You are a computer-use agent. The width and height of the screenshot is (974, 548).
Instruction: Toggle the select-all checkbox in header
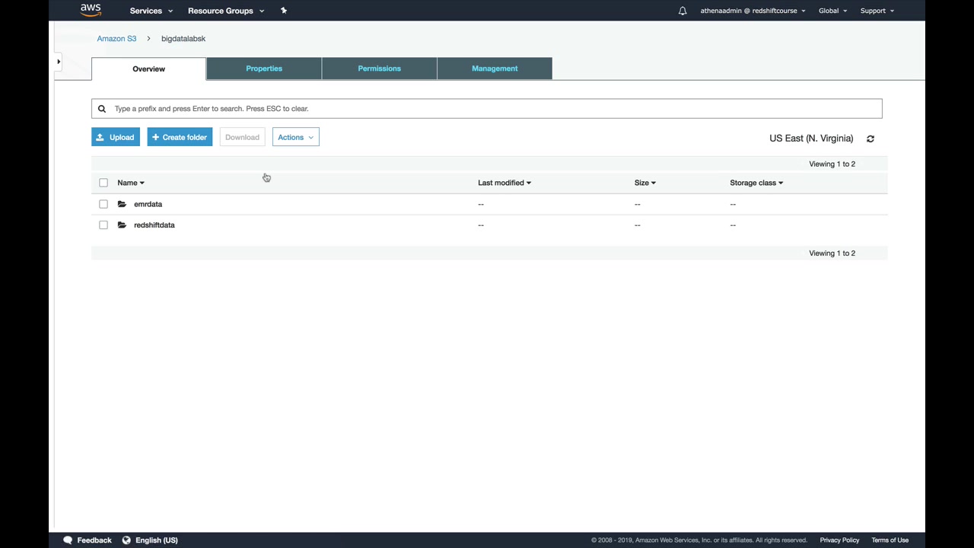pyautogui.click(x=103, y=183)
